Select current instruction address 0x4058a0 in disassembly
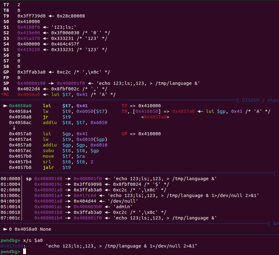279x255 pixels. point(20,106)
